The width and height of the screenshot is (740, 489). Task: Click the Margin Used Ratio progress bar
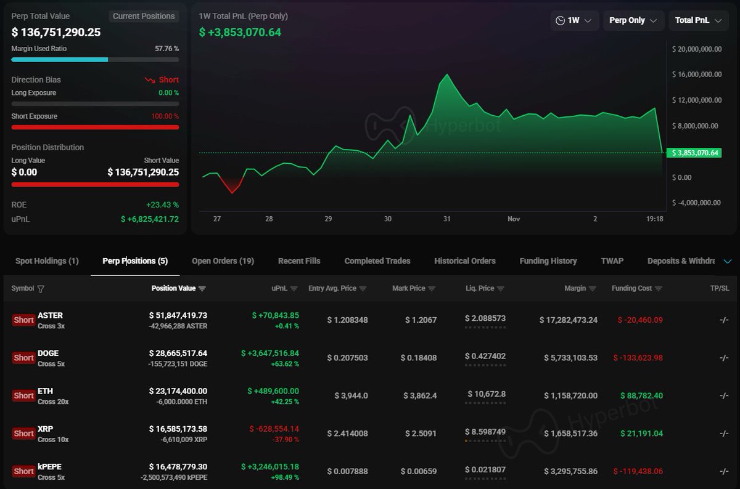pos(95,60)
